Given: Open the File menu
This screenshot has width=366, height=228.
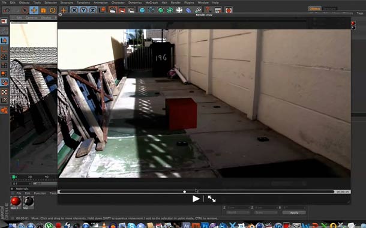Looking at the screenshot, I should coord(4,2).
